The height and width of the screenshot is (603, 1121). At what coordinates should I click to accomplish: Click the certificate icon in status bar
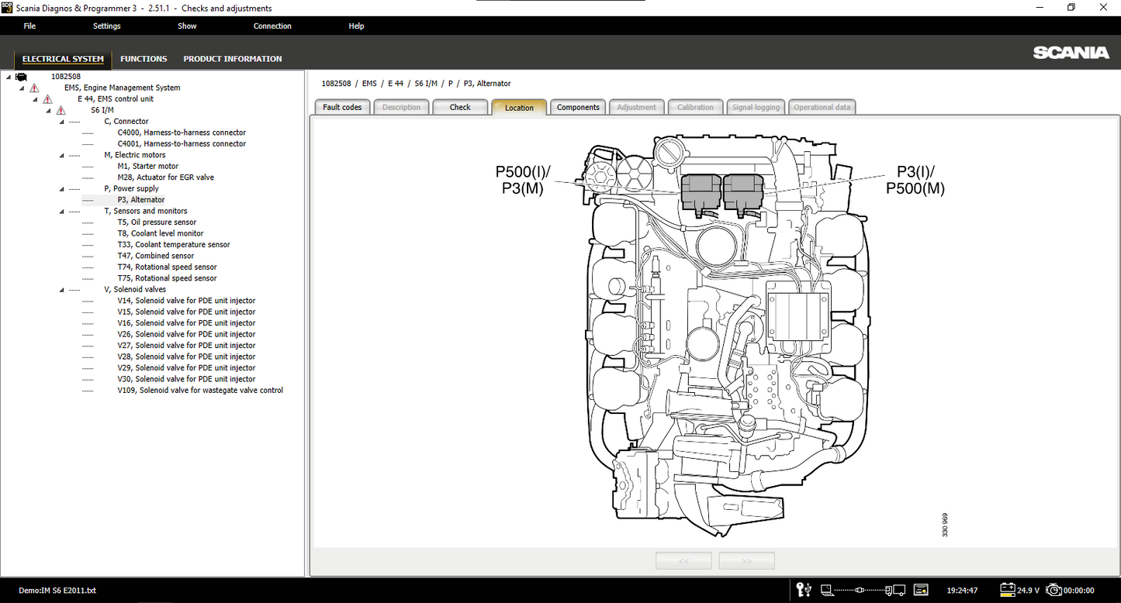pos(921,591)
